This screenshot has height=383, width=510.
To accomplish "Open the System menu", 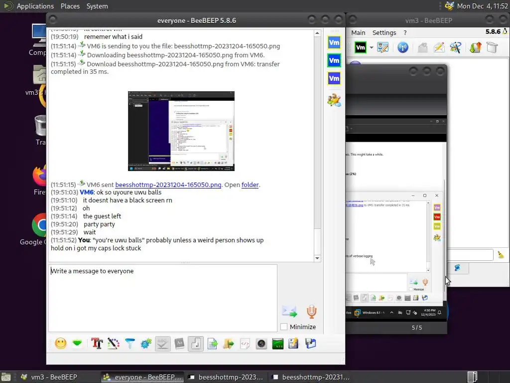I will coord(97,6).
